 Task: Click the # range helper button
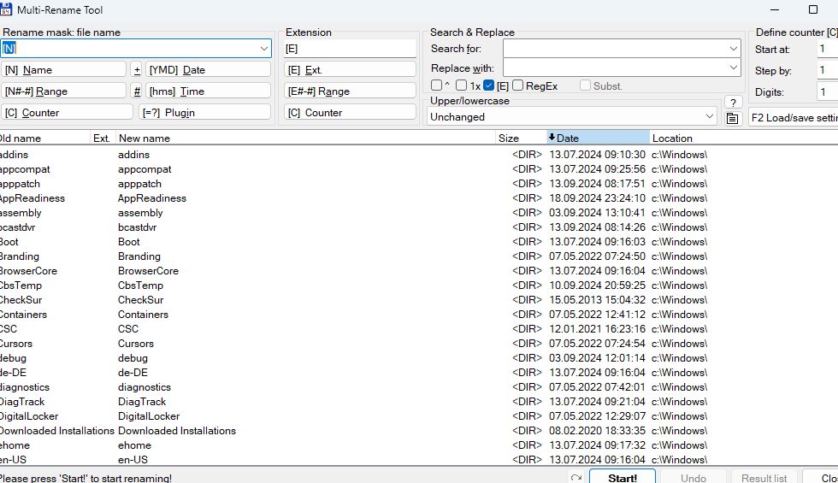coord(137,91)
